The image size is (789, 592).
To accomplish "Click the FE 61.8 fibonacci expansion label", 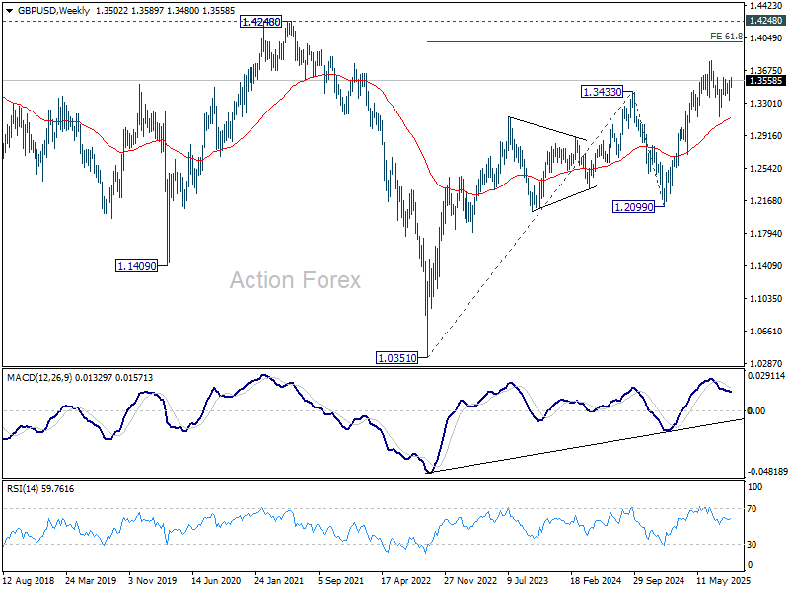I will coord(726,37).
